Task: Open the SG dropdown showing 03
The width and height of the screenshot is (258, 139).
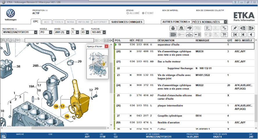Action: point(87,32)
